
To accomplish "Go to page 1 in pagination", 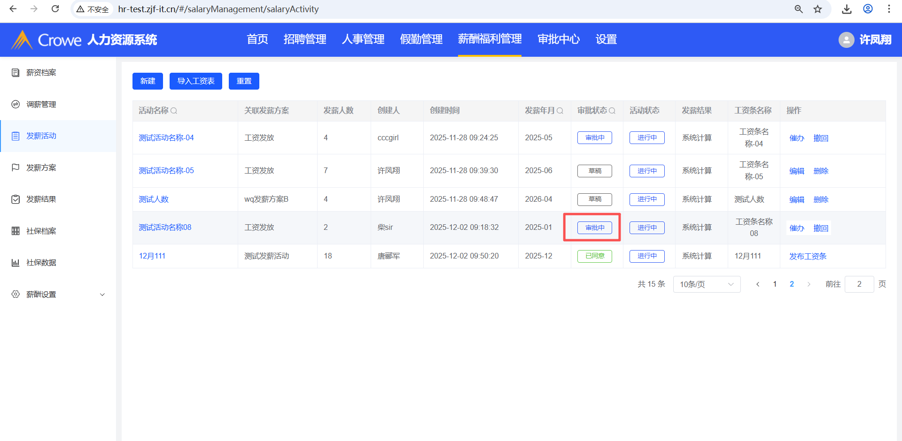I will pos(775,284).
